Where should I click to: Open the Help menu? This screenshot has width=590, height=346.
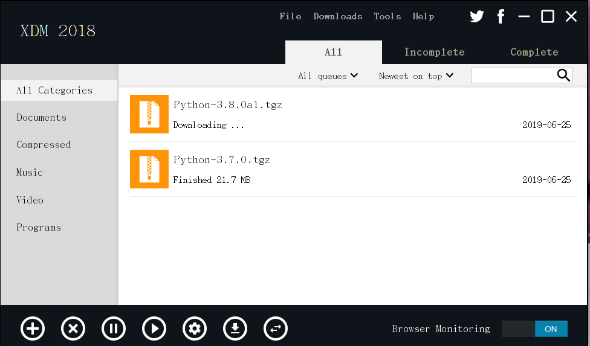point(423,16)
